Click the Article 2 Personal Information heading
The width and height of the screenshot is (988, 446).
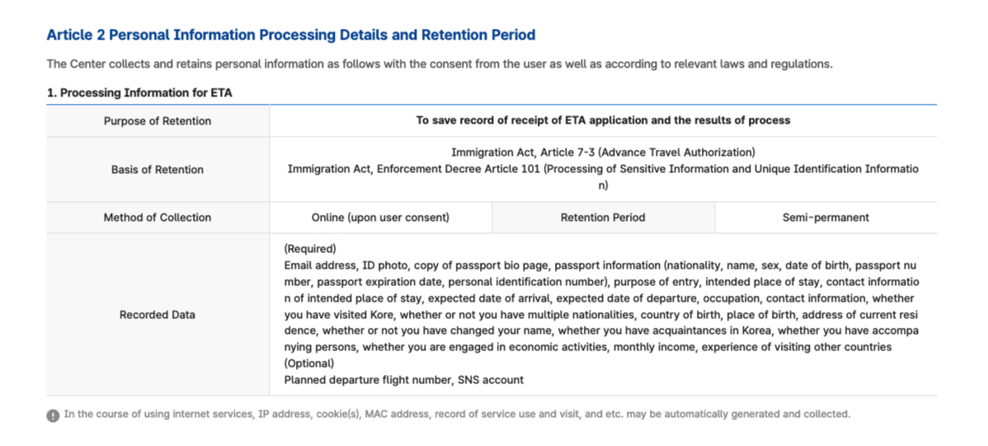(x=291, y=35)
